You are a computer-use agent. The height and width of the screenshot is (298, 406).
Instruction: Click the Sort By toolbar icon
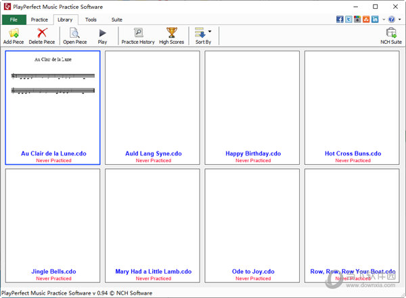[200, 32]
